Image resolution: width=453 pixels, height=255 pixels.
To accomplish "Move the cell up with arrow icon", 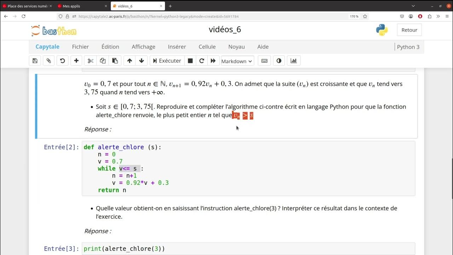I will tap(130, 61).
